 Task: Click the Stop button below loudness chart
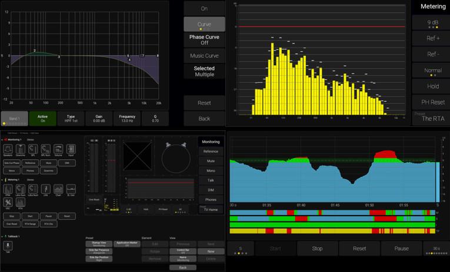317,249
